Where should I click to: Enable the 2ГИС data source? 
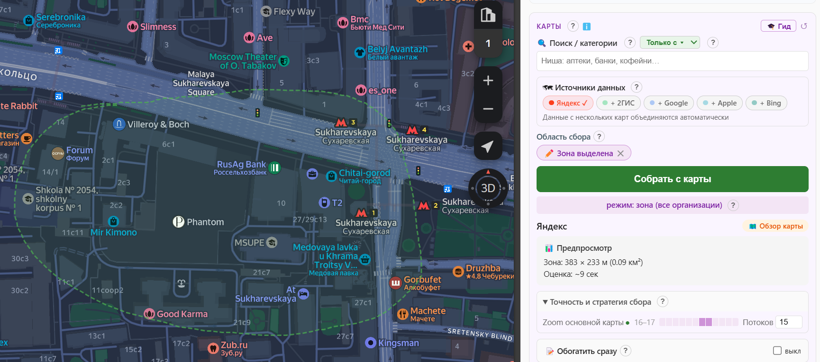pos(619,103)
